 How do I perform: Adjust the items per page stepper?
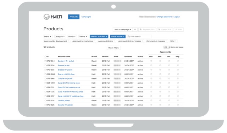[167, 47]
